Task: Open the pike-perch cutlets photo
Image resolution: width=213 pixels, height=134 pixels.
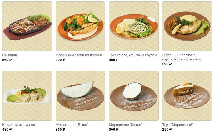Action: point(27,96)
